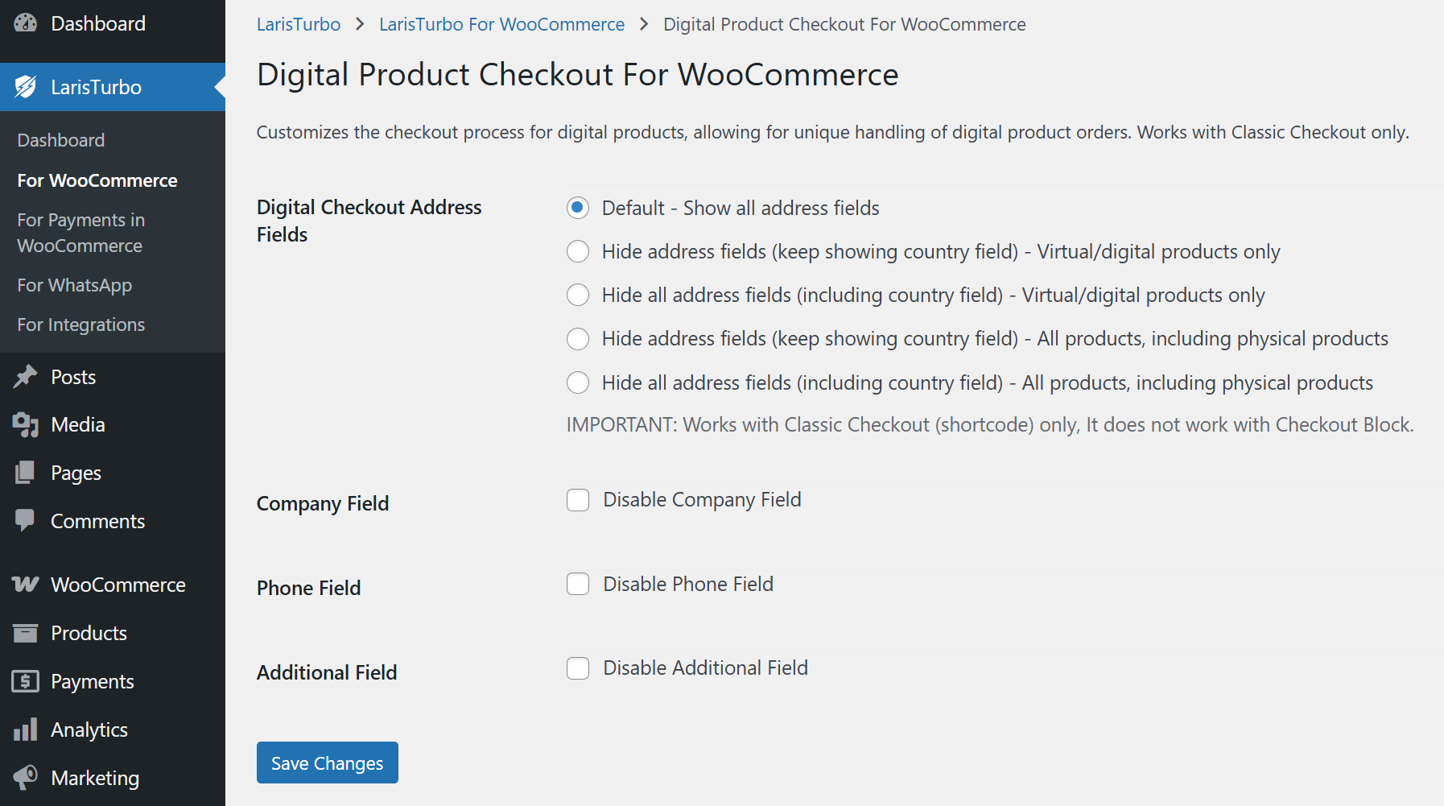Click the LarisTurbo shield icon
The width and height of the screenshot is (1444, 806).
(26, 87)
